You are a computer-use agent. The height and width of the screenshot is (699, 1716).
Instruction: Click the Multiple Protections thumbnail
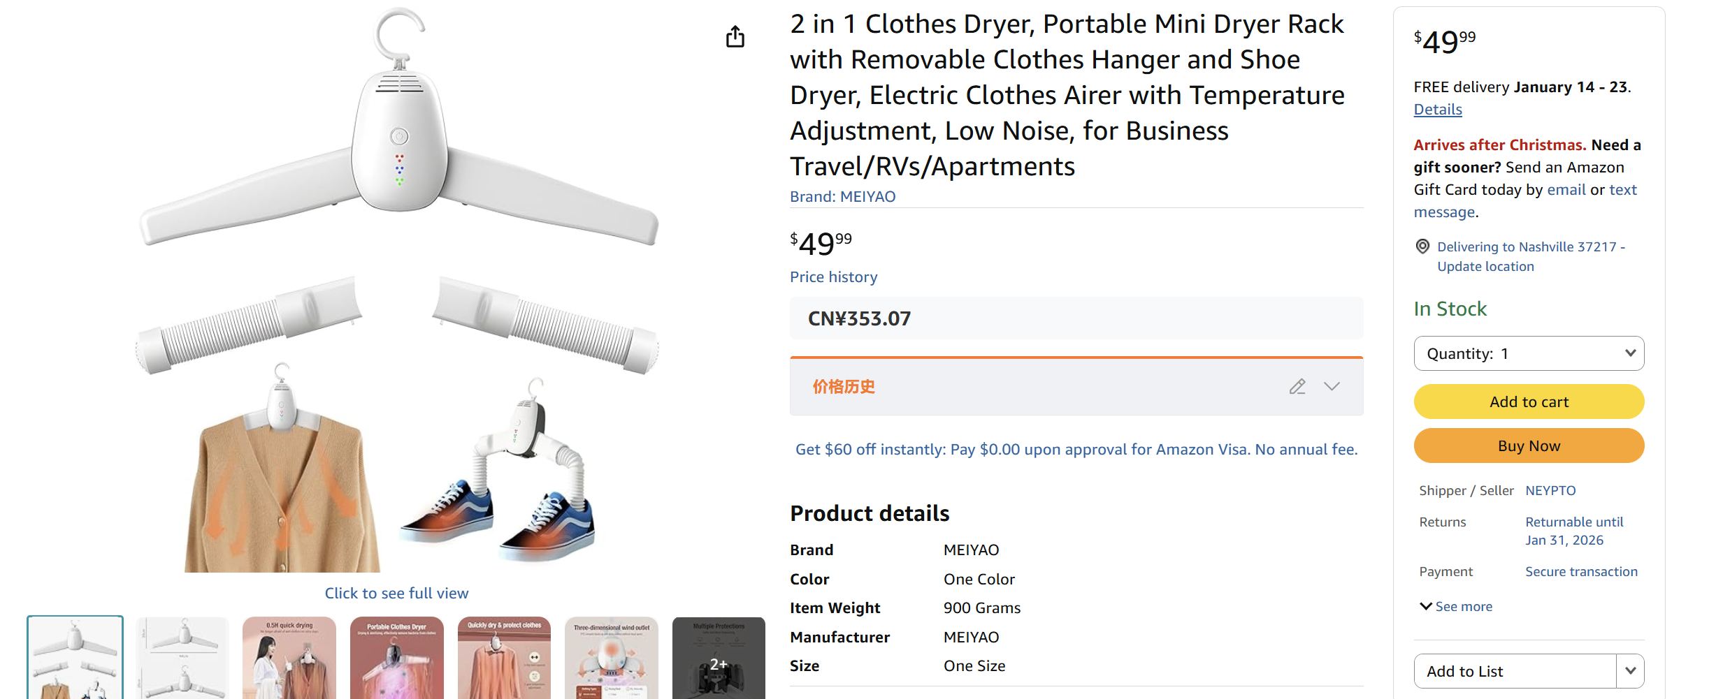pos(718,656)
